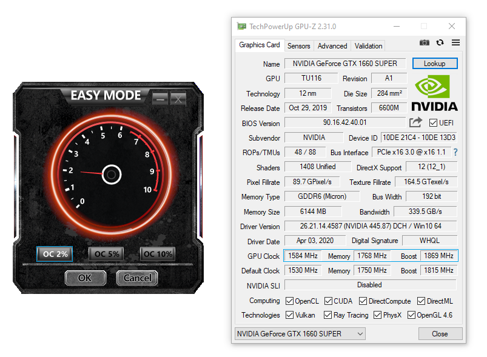
Task: Click the GPU field showing TU116
Action: tap(311, 78)
